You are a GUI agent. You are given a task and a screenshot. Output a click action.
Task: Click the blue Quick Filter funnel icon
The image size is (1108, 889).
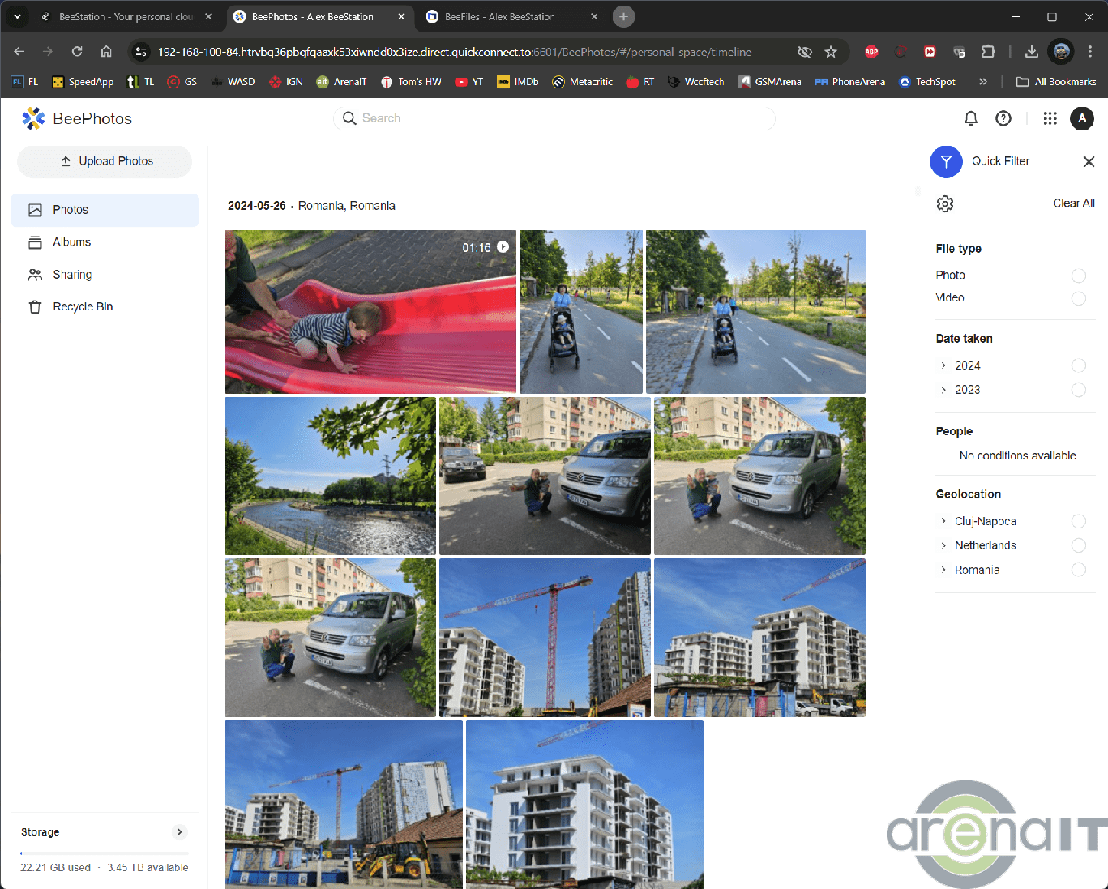(x=946, y=161)
